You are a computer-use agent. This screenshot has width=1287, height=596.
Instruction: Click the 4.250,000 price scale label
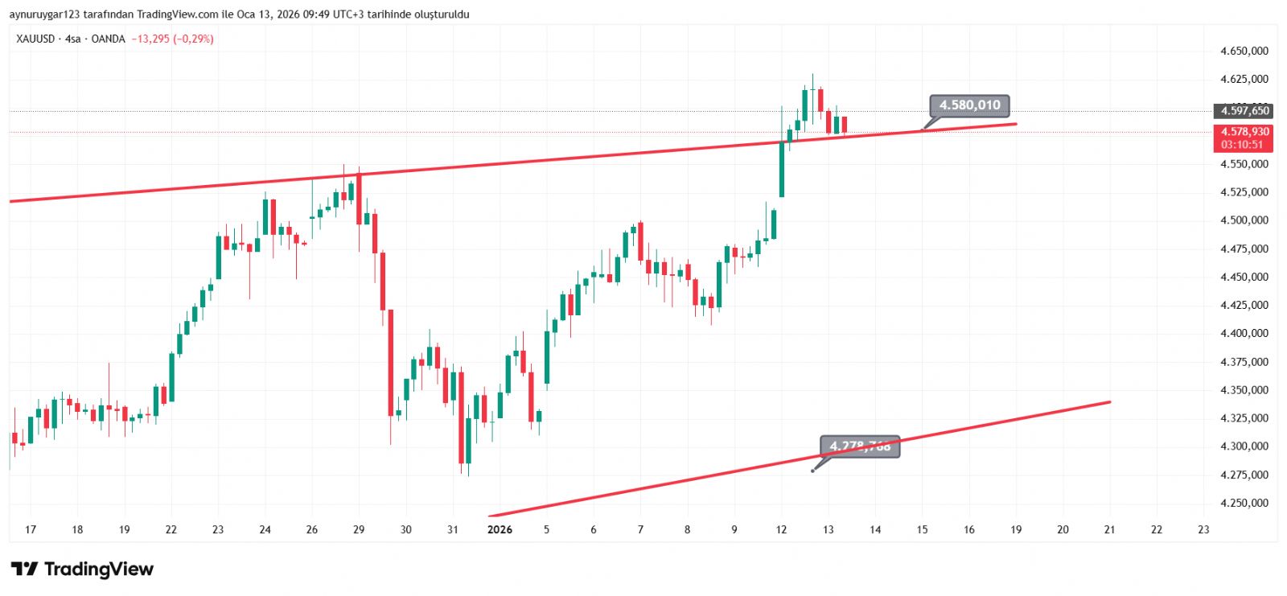[1244, 504]
